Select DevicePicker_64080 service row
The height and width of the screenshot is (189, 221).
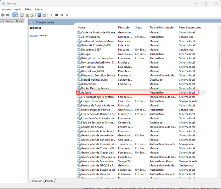pos(141,67)
